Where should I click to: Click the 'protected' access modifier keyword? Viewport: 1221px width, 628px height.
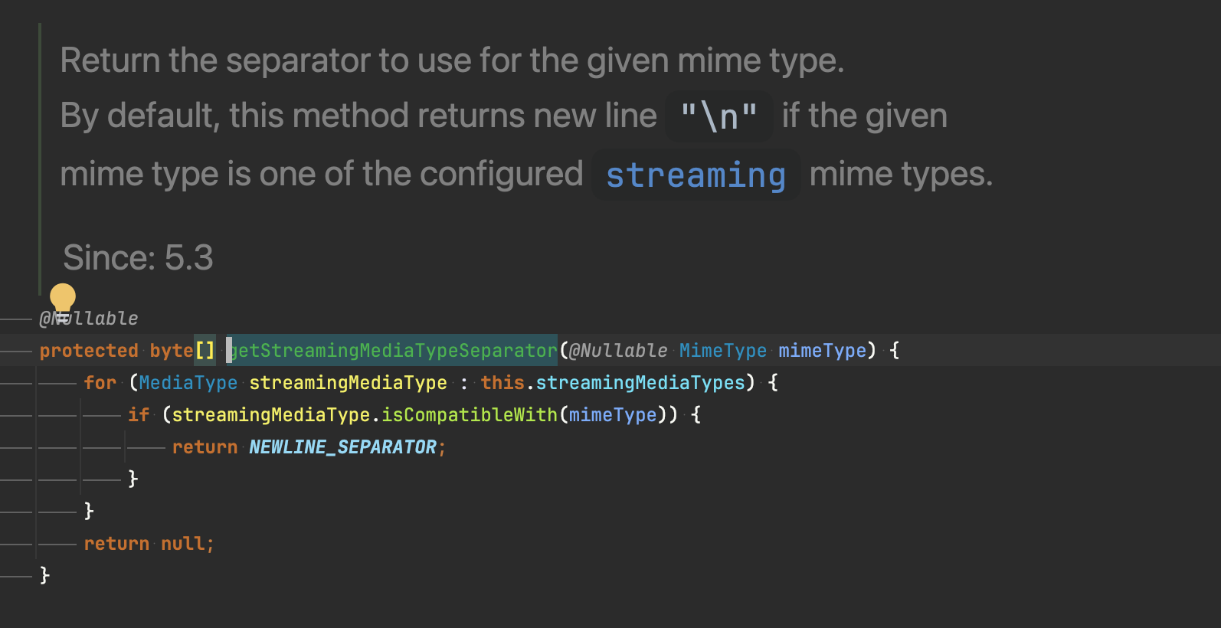[89, 351]
